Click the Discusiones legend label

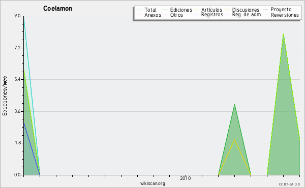coord(246,10)
